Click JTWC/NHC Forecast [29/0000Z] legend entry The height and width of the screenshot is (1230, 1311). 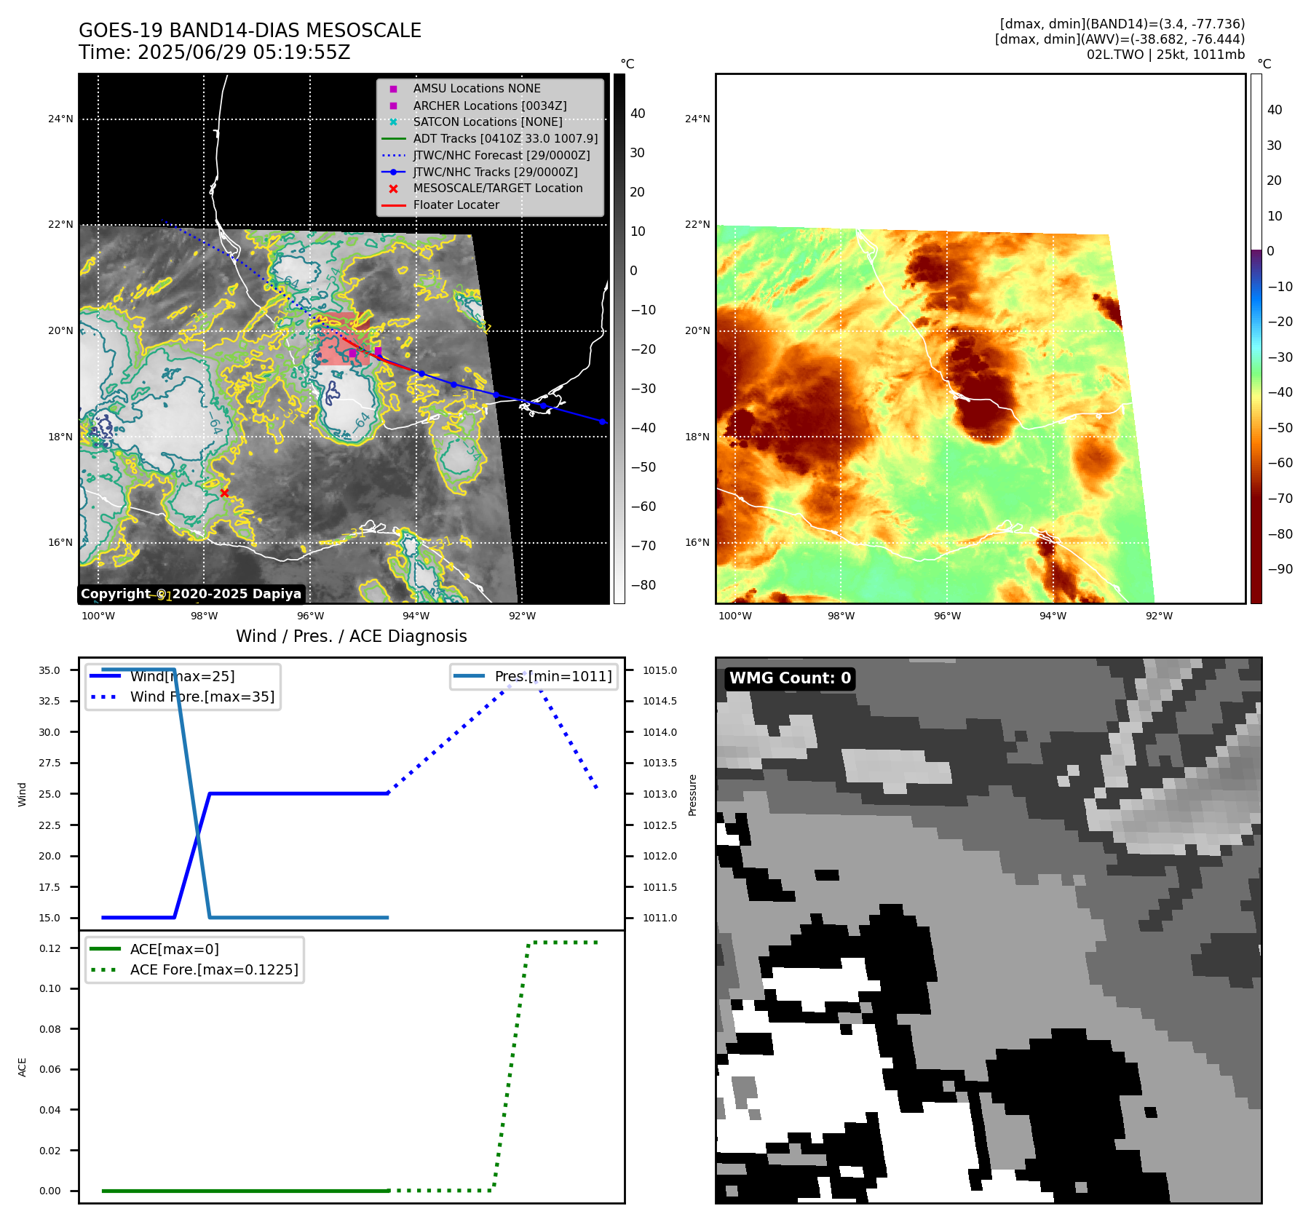(x=486, y=156)
